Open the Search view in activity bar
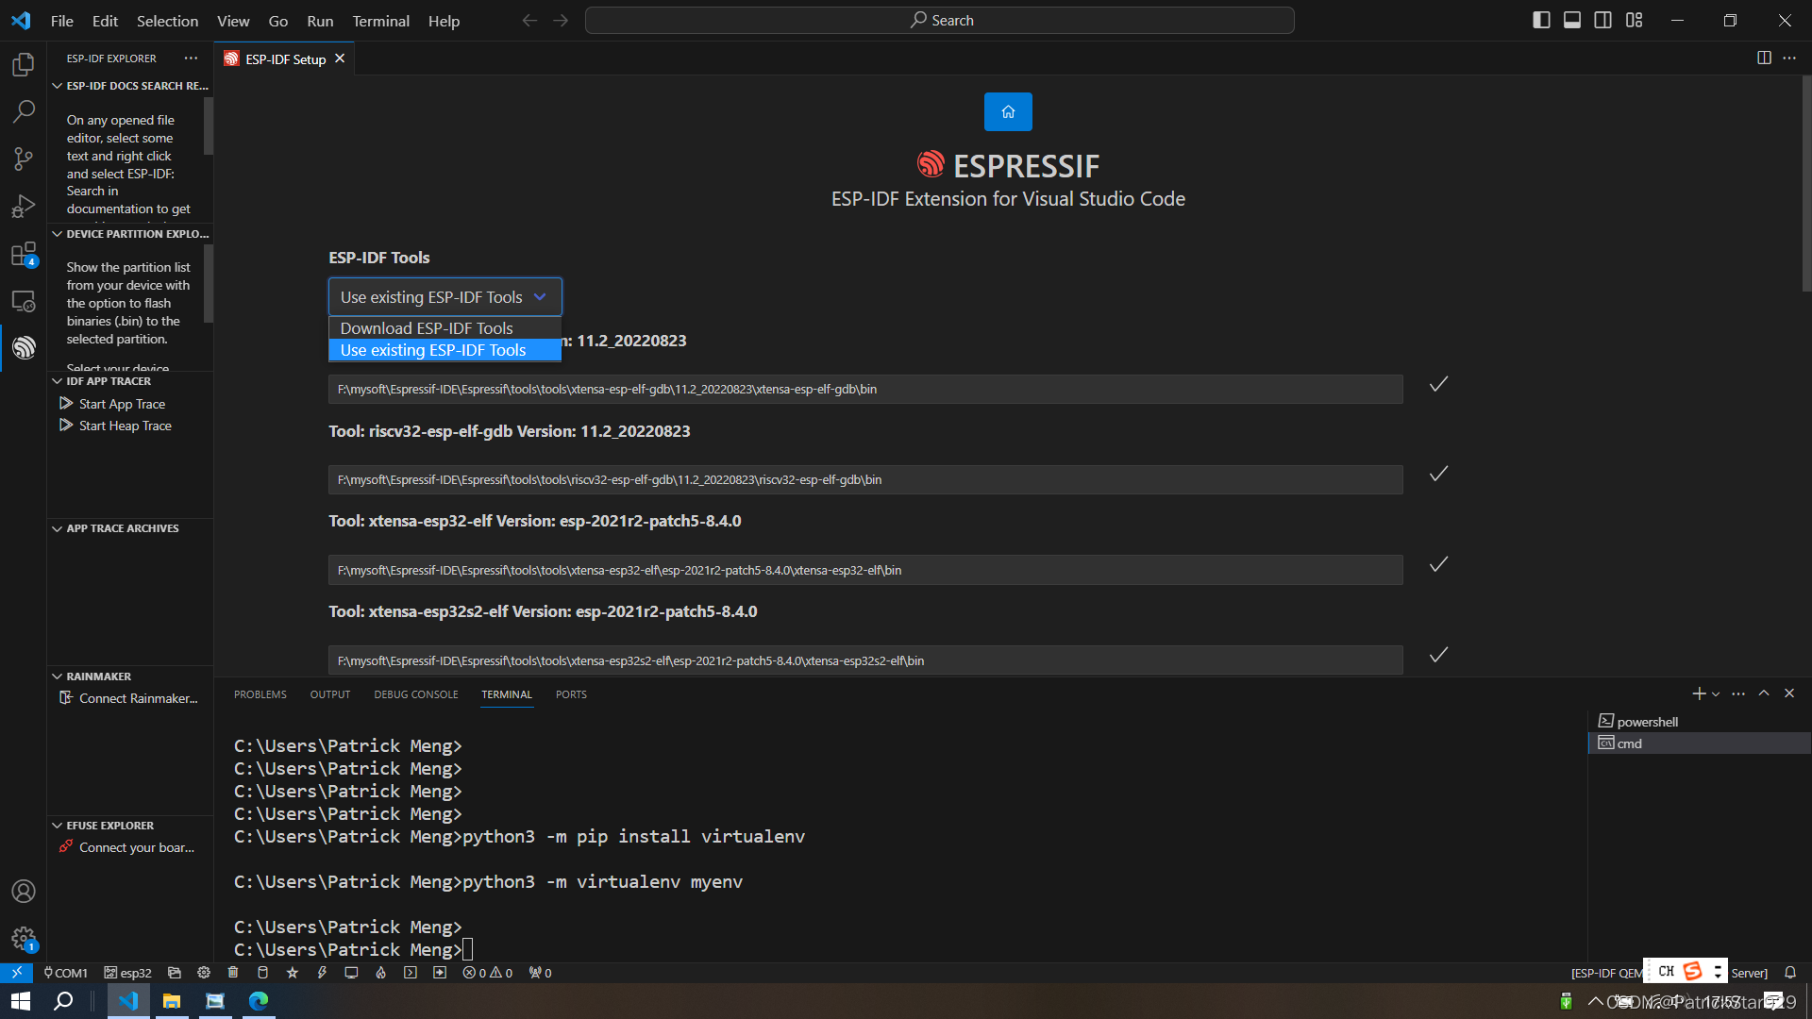 point(24,111)
